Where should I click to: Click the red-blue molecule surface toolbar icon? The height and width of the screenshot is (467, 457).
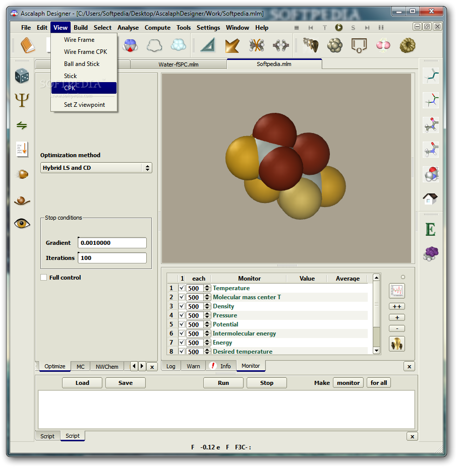click(x=130, y=45)
